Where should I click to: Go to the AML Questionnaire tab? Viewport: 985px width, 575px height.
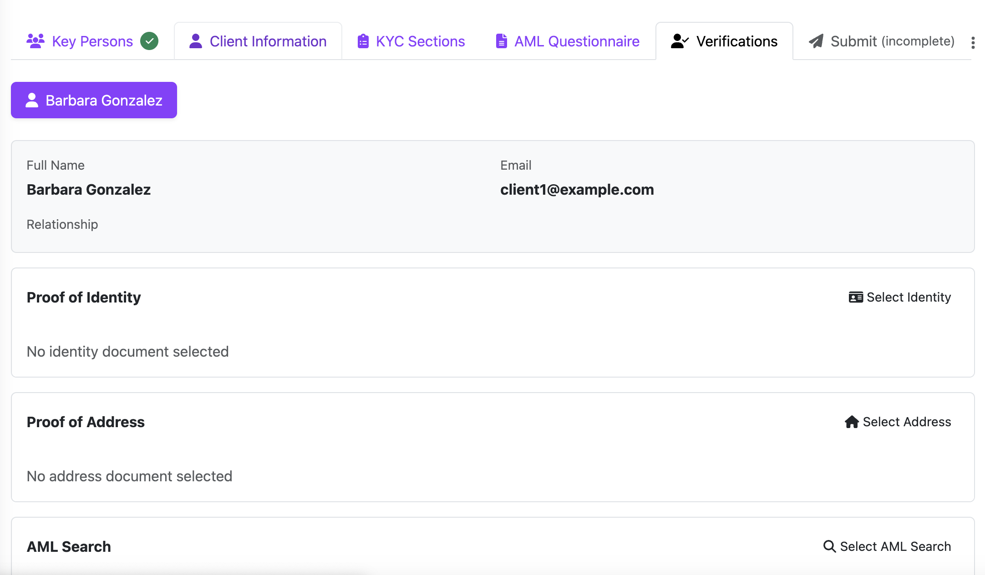[x=568, y=41]
